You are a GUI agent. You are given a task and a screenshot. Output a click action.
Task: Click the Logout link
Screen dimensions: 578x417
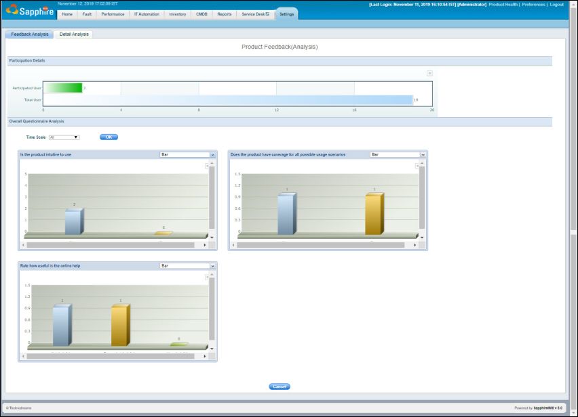click(556, 4)
